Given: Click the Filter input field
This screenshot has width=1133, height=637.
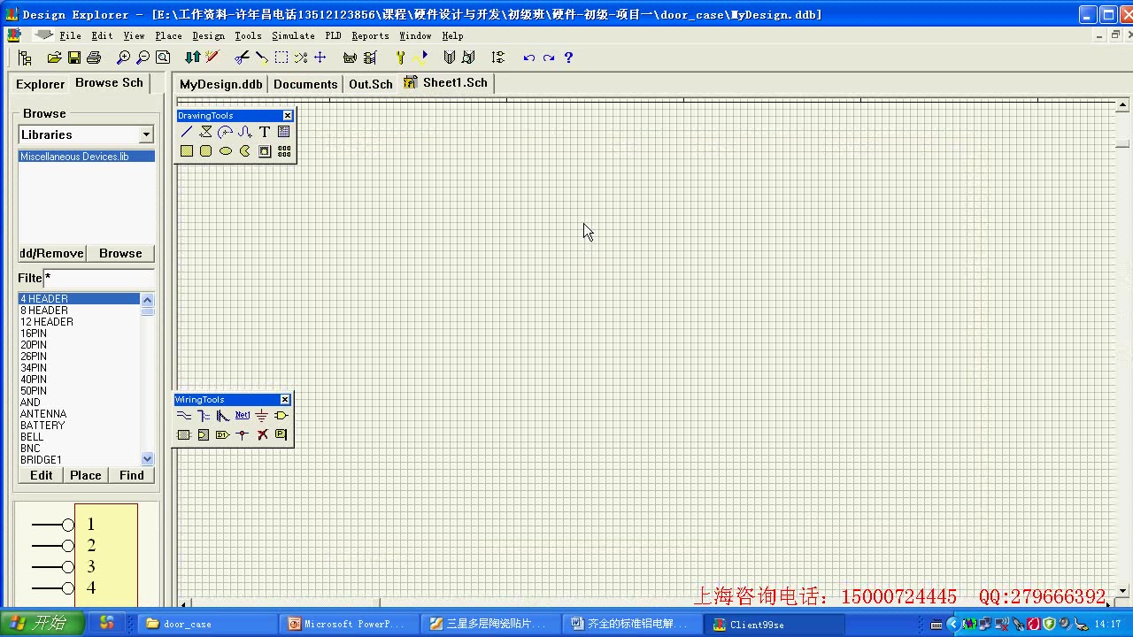Looking at the screenshot, I should 98,278.
